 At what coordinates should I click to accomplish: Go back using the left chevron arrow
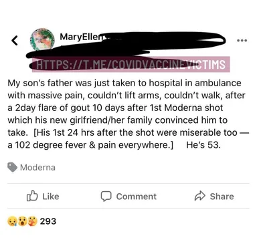(x=15, y=40)
